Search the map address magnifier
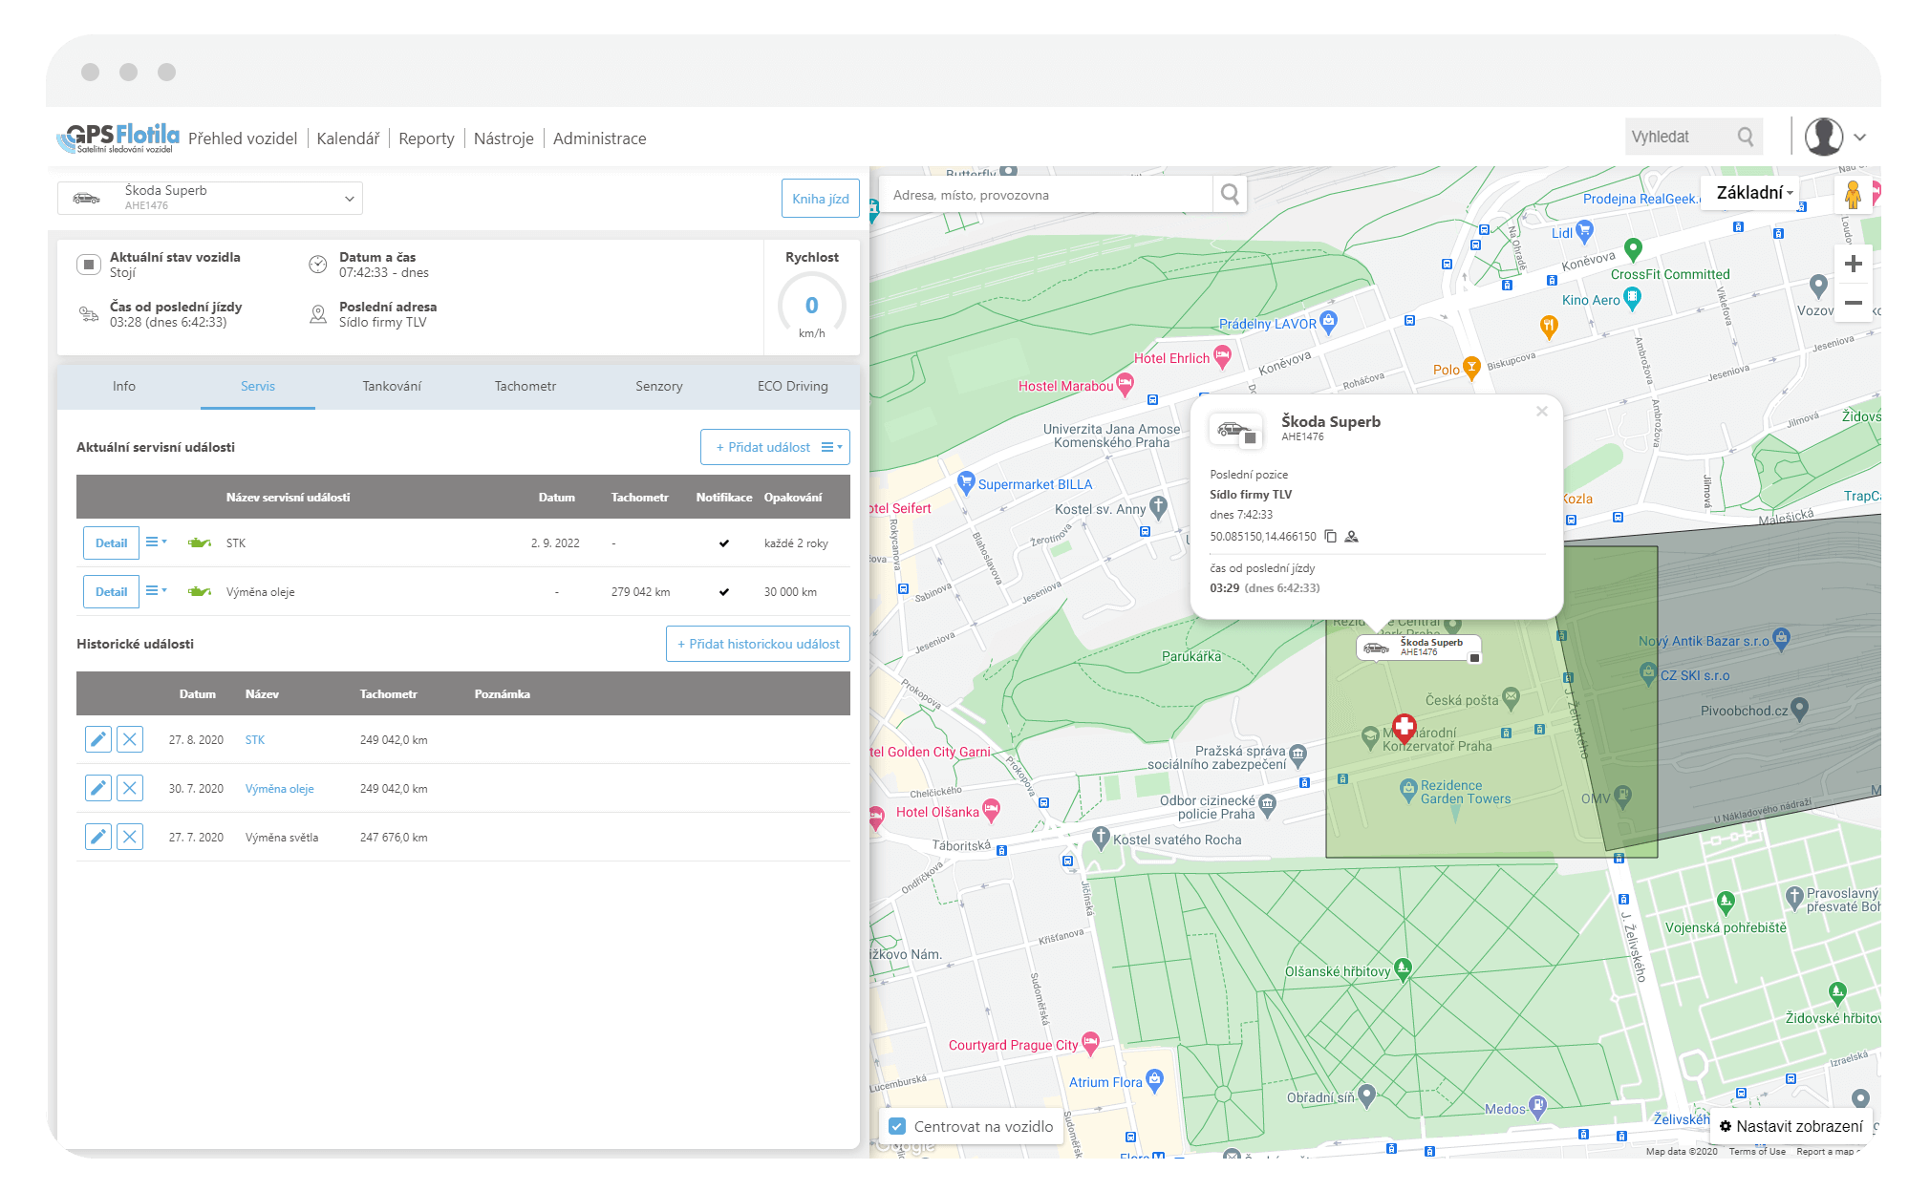Image resolution: width=1930 pixels, height=1191 pixels. pos(1230,195)
